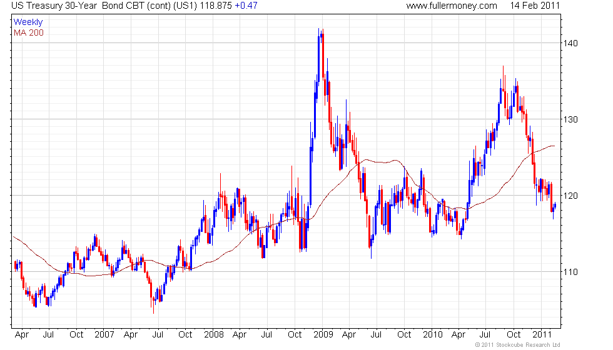Select the MA 200 legend label

[x=29, y=32]
